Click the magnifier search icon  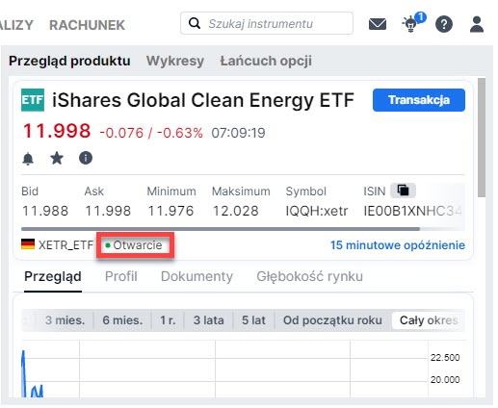click(x=195, y=23)
